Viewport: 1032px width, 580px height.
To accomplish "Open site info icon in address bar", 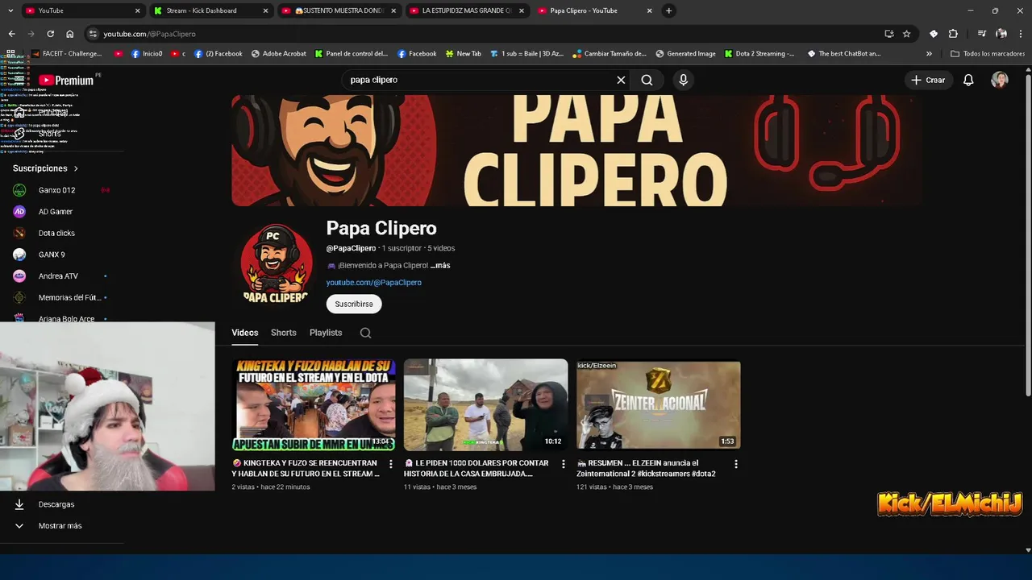I will pos(94,34).
